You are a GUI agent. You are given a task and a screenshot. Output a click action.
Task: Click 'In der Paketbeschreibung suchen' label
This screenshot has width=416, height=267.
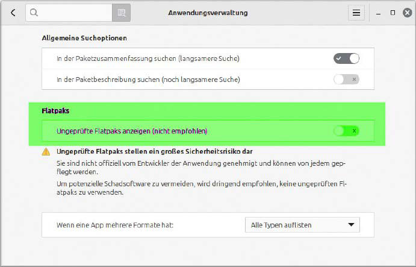click(148, 80)
